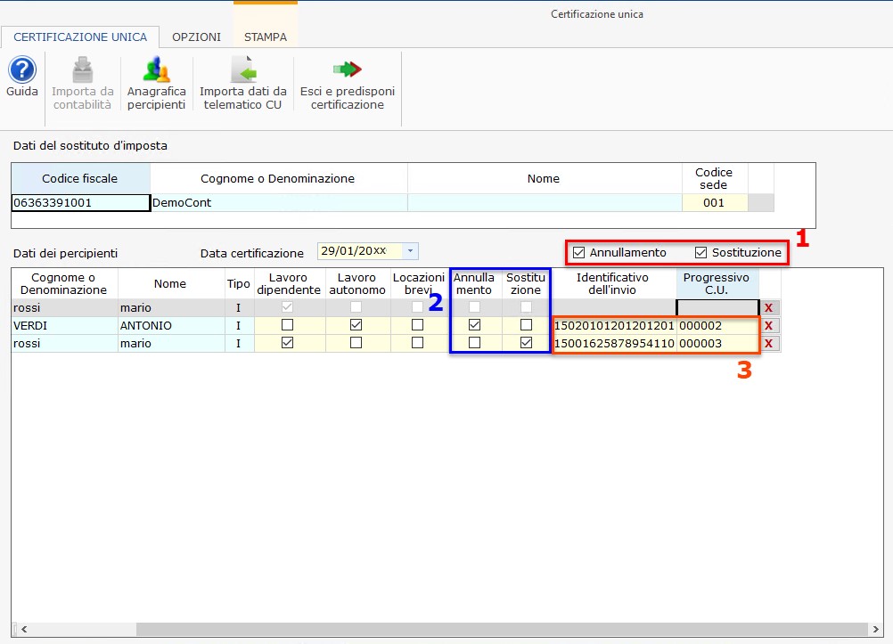
Task: Delete the VERDI ANTONIO row with the red X
Action: pos(768,326)
